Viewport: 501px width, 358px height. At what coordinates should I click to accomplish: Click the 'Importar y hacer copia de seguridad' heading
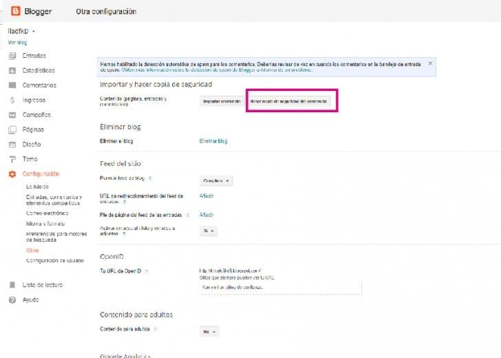click(156, 85)
